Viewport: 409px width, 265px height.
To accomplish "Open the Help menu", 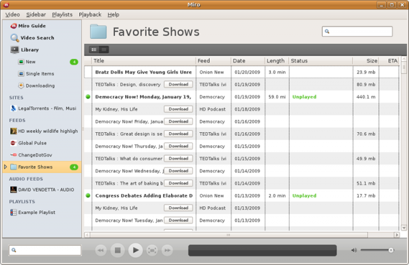I will point(113,15).
